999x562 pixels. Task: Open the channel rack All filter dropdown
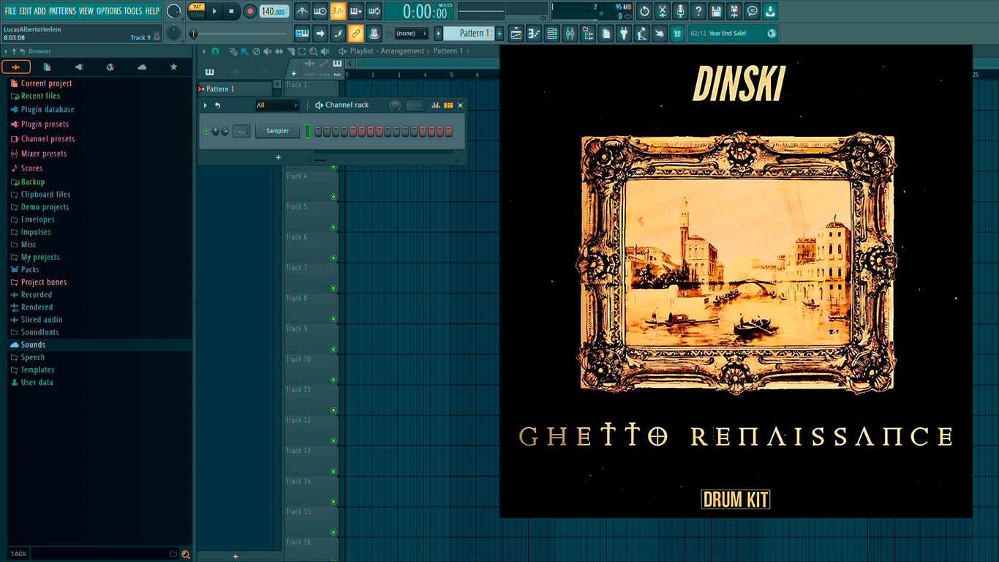coord(277,105)
